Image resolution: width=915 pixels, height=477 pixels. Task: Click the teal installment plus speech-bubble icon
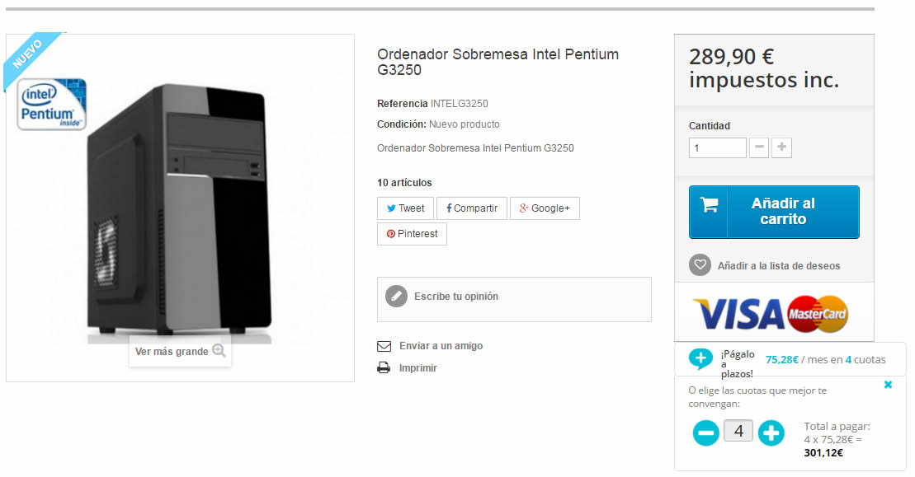click(700, 358)
